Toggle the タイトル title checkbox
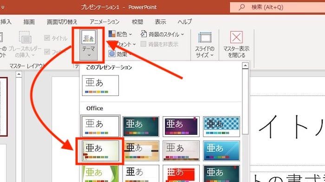 point(47,38)
